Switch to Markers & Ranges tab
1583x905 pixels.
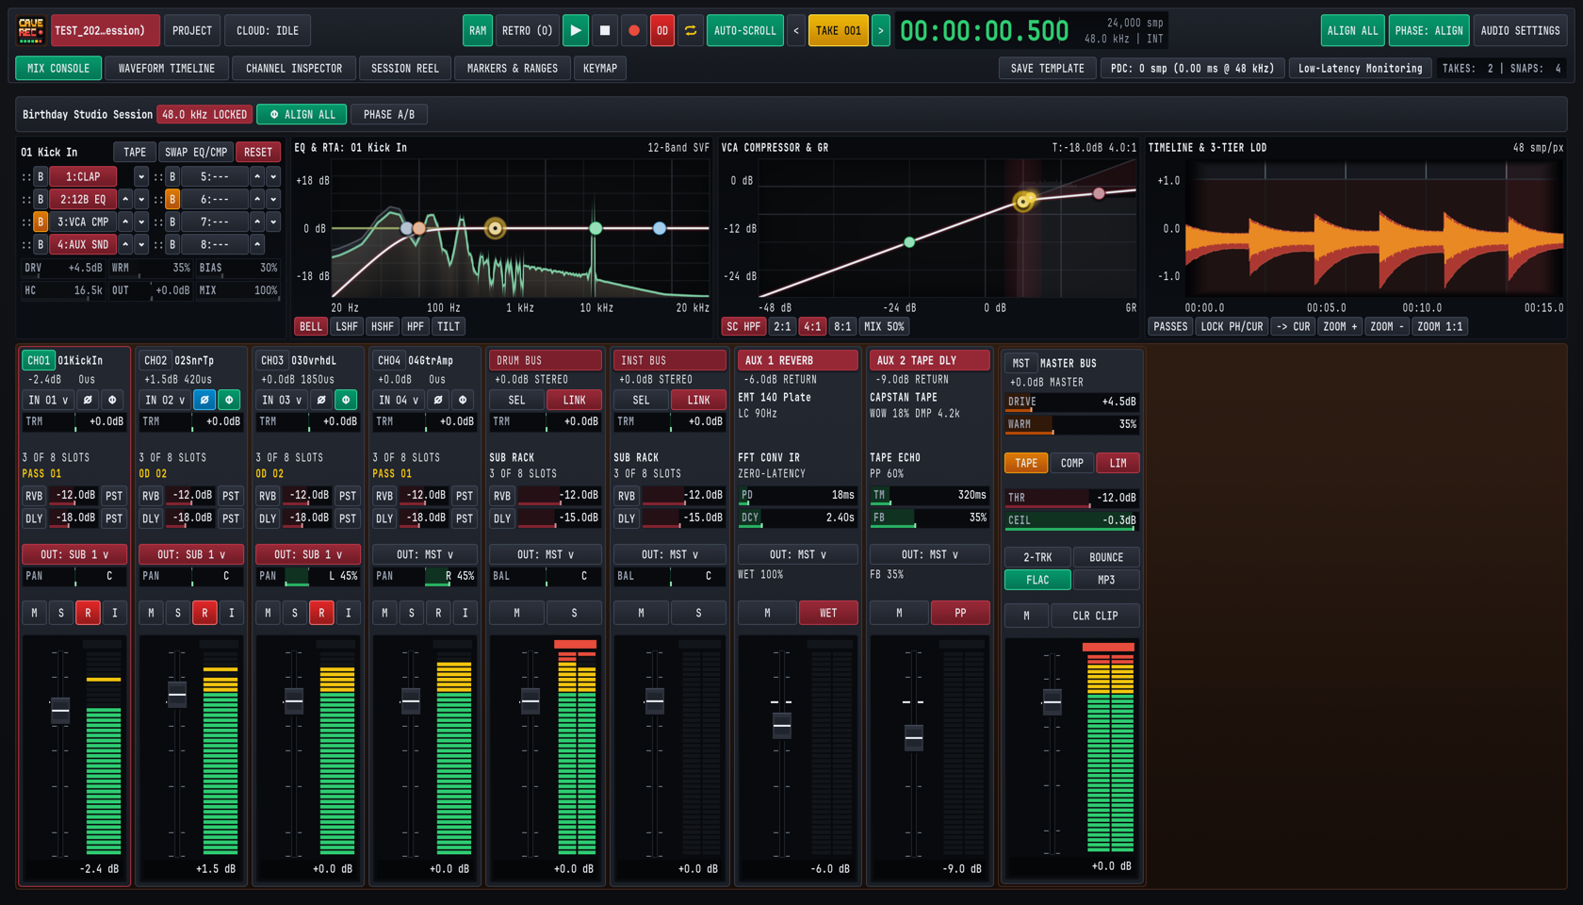coord(513,68)
